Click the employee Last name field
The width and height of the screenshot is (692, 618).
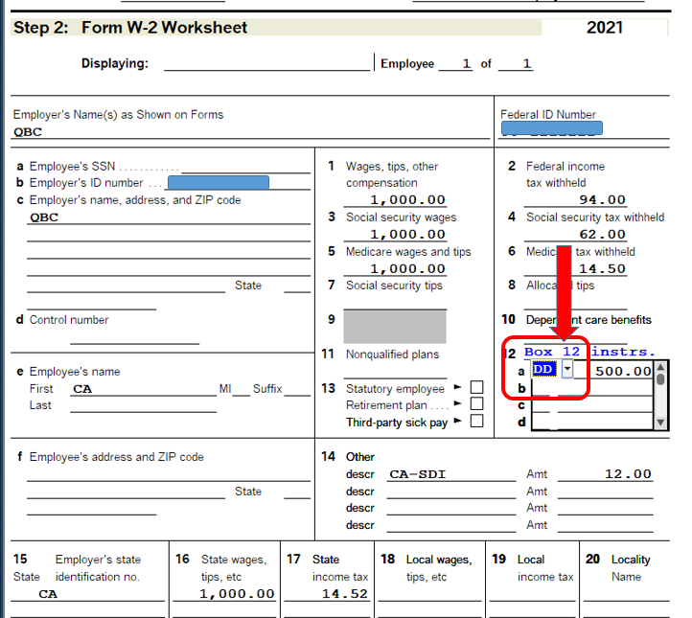(144, 406)
